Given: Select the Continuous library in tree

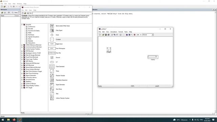Looking at the screenshot, I should tap(32, 27).
